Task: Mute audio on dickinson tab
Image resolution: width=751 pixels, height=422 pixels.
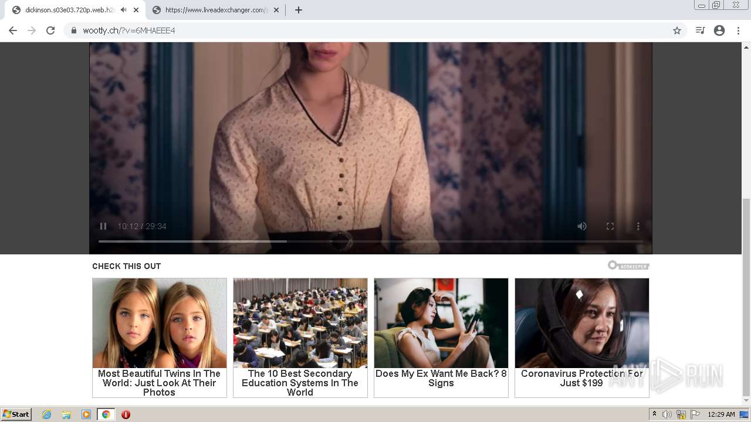Action: [x=123, y=10]
